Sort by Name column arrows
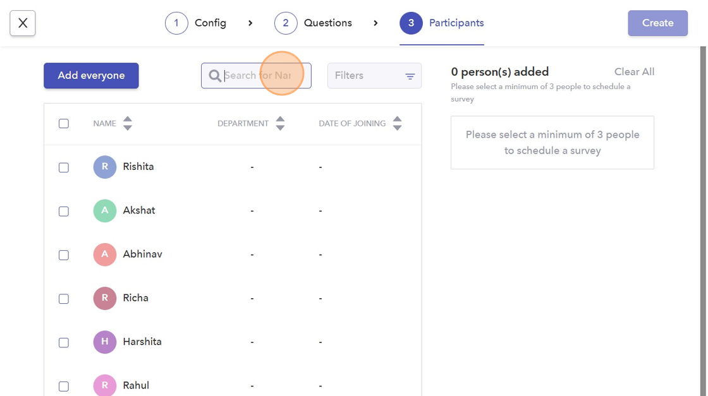708x396 pixels. coord(128,123)
